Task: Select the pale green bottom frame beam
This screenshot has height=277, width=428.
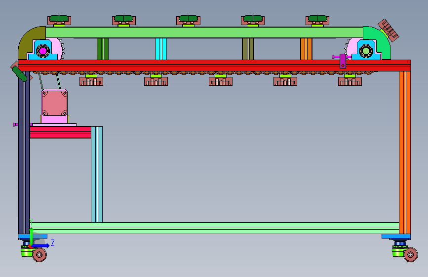Action: tap(214, 228)
